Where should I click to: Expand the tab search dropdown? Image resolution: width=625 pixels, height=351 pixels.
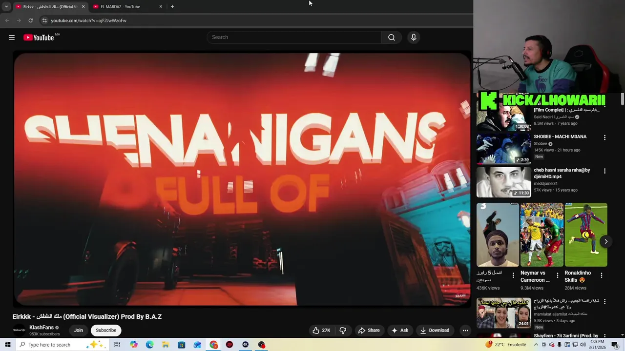point(6,7)
